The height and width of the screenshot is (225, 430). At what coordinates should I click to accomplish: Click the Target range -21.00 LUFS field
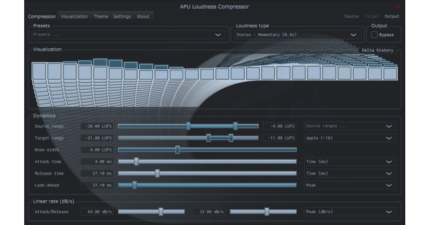coord(97,138)
